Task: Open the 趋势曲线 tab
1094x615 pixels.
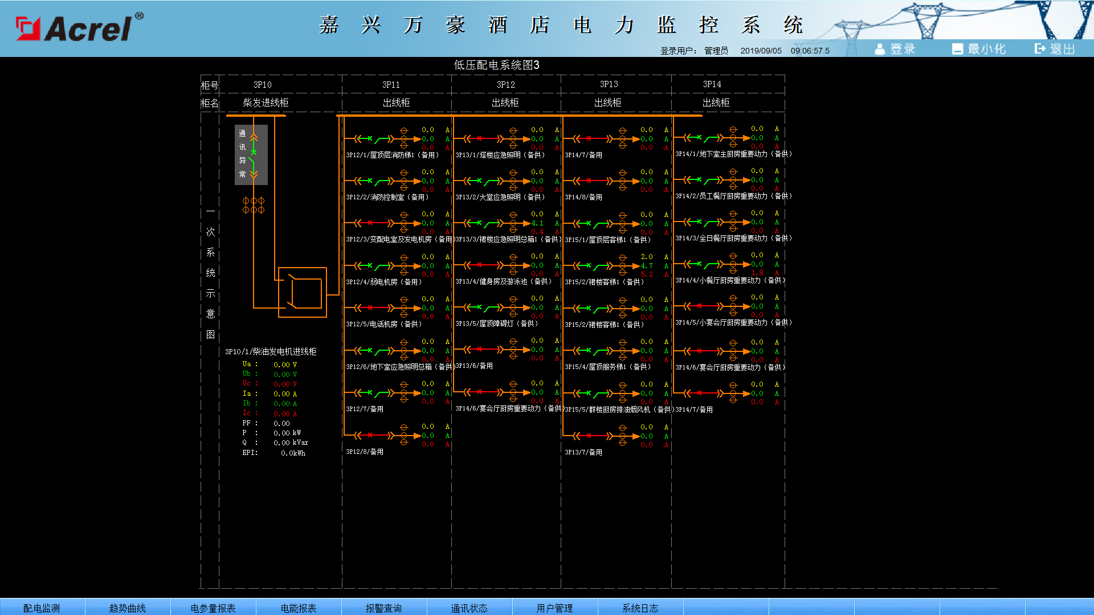Action: point(128,608)
